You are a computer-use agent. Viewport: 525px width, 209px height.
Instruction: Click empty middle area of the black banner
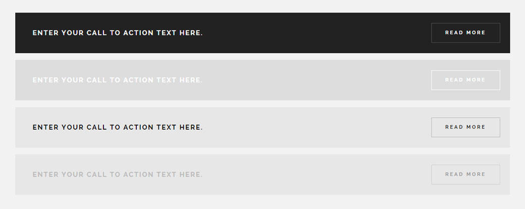pos(313,33)
